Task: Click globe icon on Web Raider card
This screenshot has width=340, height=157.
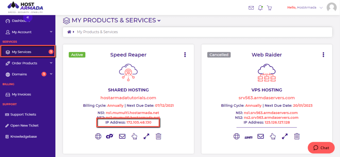Action: pyautogui.click(x=237, y=136)
